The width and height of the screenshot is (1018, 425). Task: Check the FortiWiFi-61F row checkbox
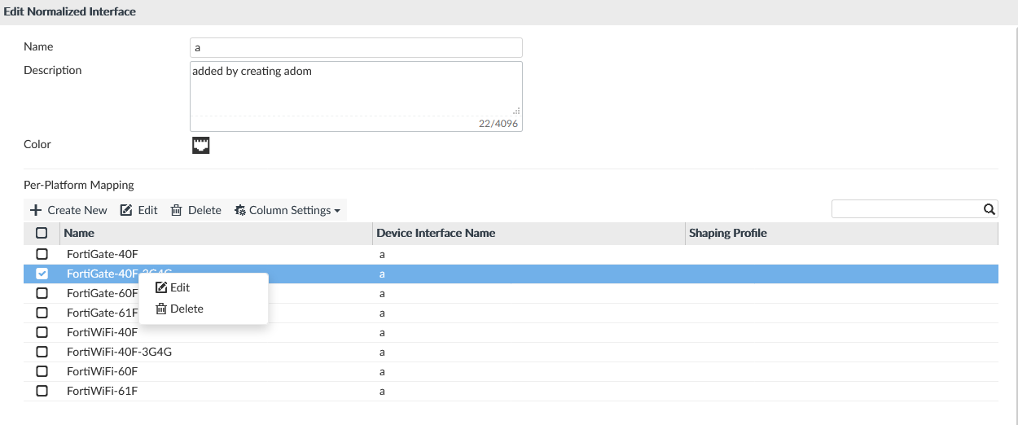click(x=42, y=391)
